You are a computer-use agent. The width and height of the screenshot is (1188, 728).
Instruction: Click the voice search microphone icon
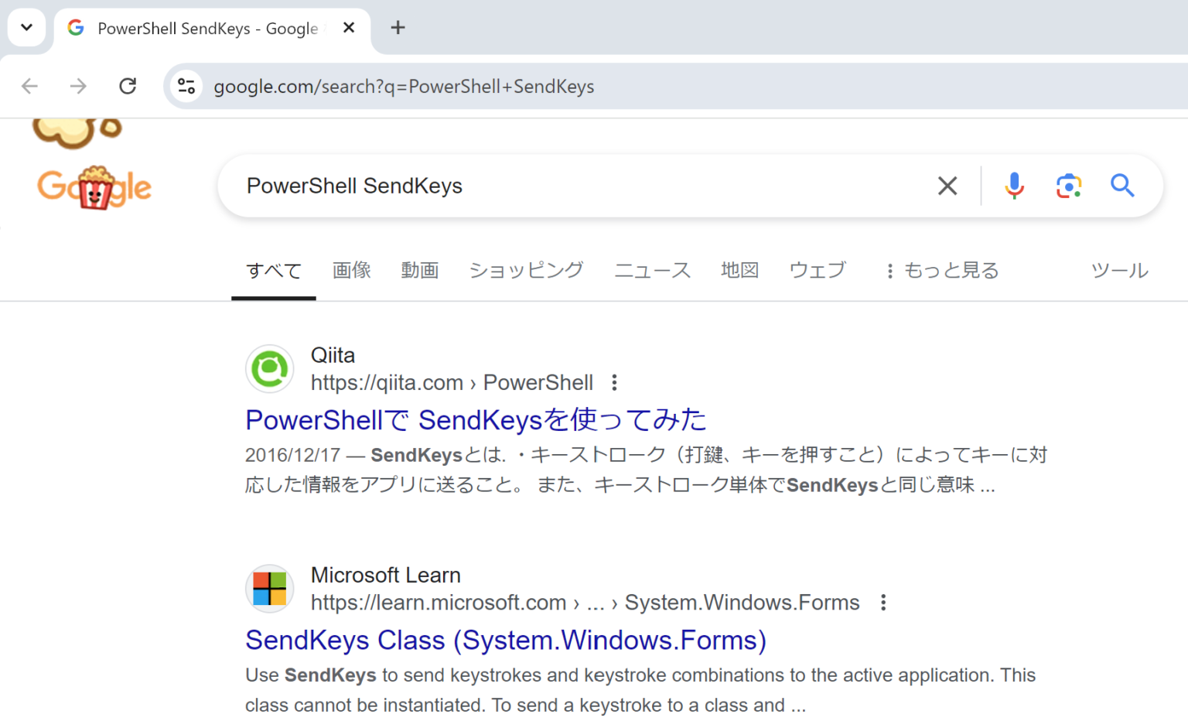point(1014,186)
